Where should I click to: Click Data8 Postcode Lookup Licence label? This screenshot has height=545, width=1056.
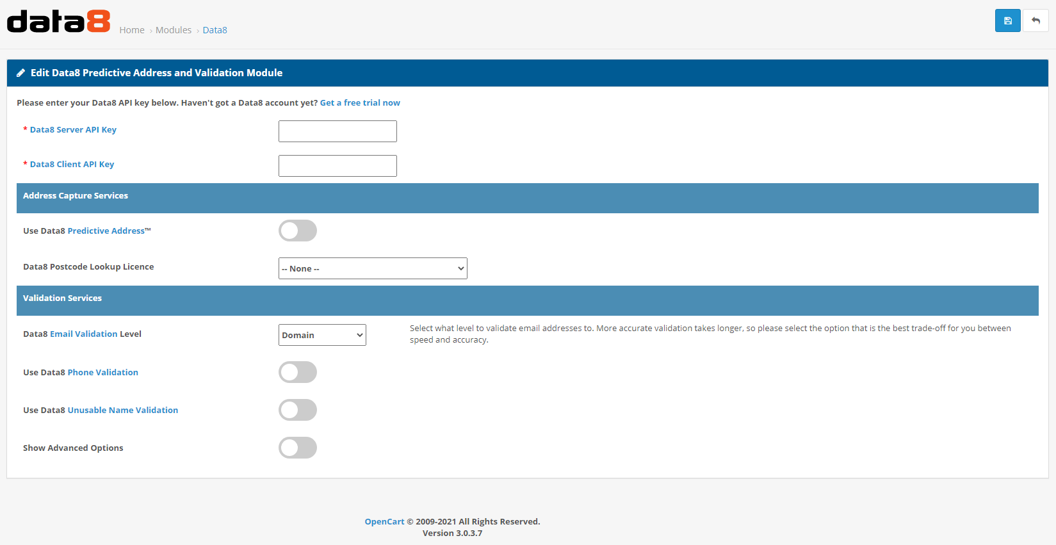point(88,266)
